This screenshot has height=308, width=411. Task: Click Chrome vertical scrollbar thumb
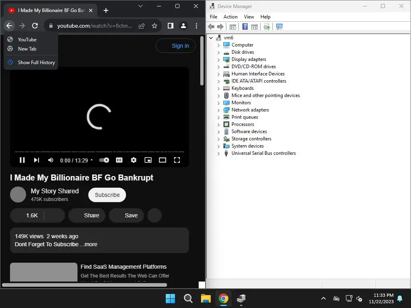tap(202, 61)
